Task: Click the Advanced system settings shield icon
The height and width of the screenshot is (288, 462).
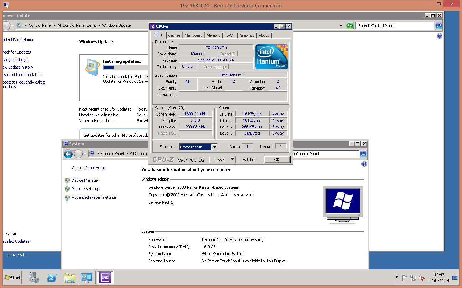Action: [67, 197]
